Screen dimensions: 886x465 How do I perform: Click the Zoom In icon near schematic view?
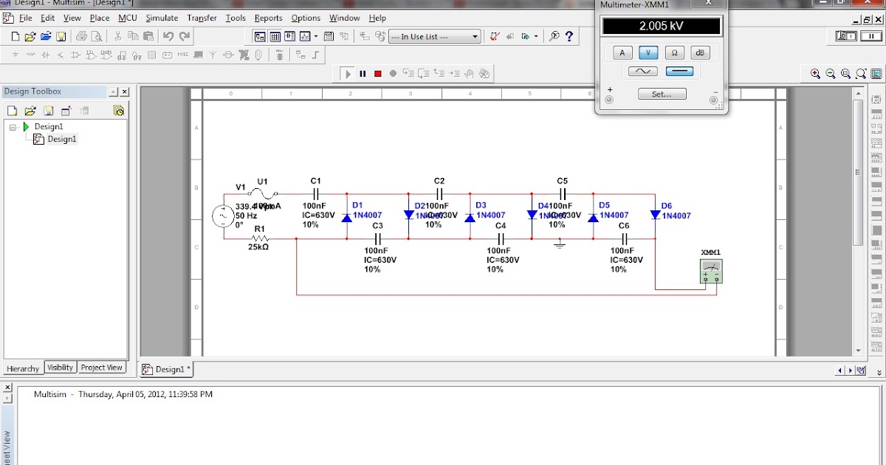pos(815,73)
